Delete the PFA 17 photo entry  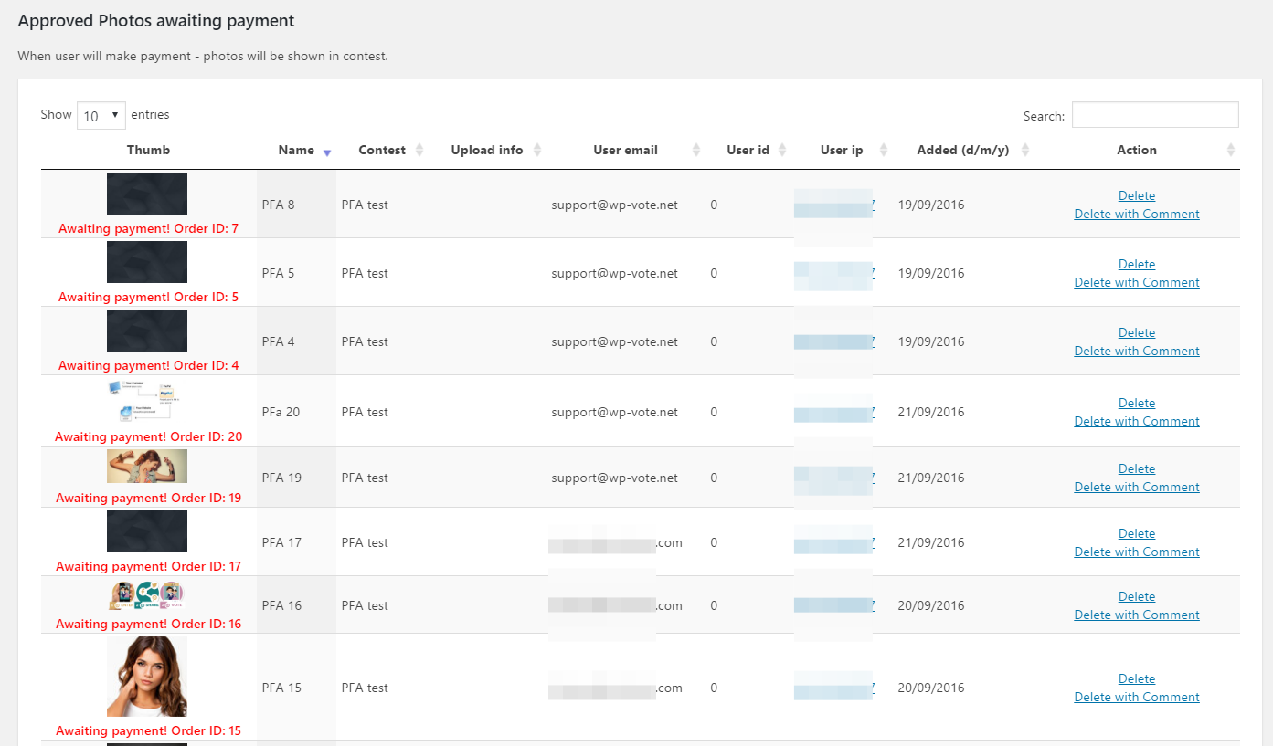(1137, 533)
